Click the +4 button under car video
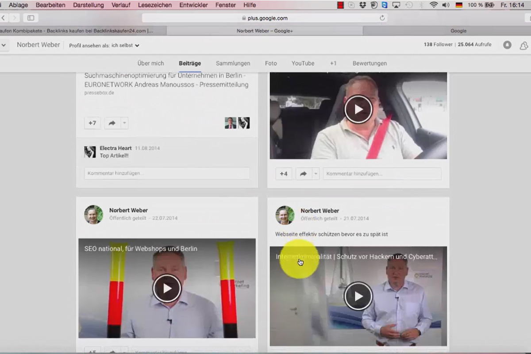The height and width of the screenshot is (354, 531). 284,174
